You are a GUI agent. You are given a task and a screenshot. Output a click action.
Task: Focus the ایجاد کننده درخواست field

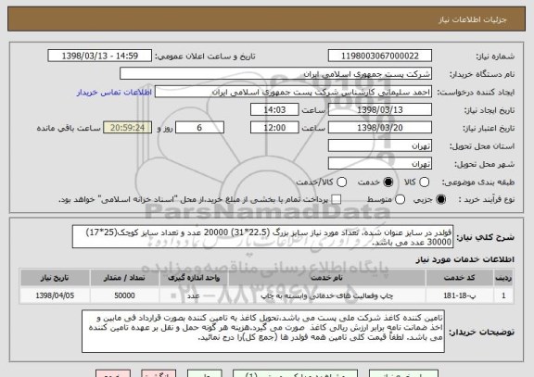tap(293, 92)
